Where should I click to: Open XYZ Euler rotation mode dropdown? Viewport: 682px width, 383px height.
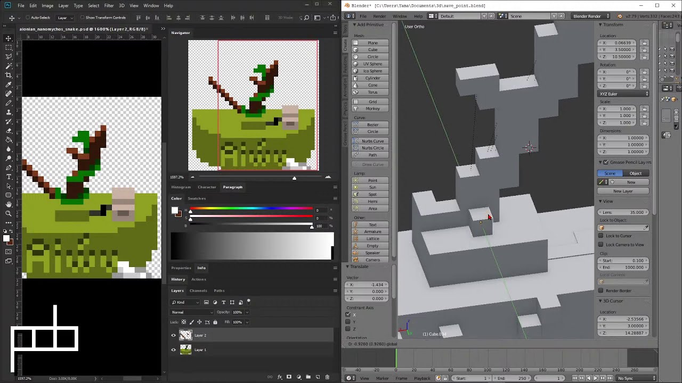point(624,94)
